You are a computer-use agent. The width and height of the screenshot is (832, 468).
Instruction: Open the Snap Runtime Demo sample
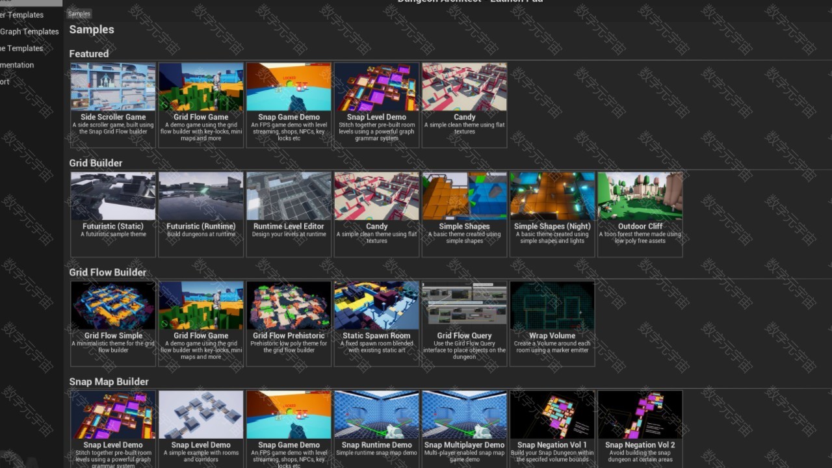pos(376,429)
